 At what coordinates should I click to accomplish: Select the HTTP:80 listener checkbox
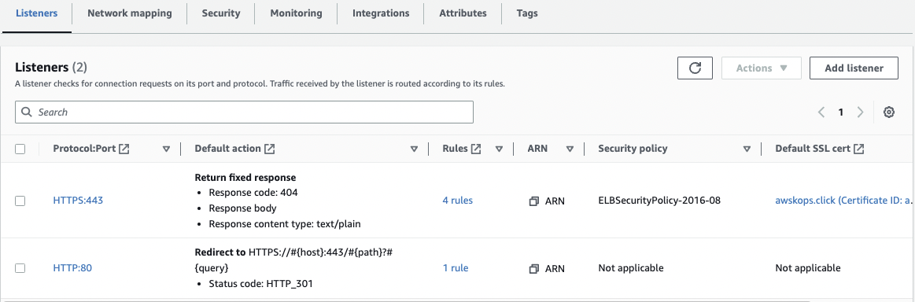tap(20, 268)
